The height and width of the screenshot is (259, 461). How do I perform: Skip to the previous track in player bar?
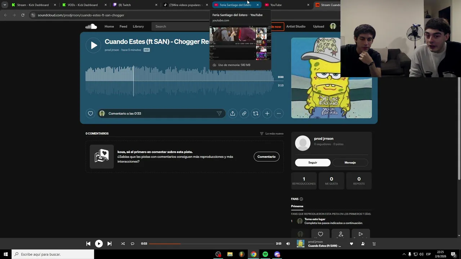point(88,244)
